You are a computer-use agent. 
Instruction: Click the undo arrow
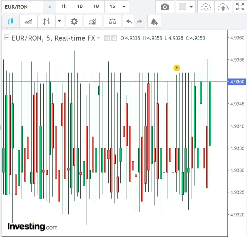tap(129, 22)
